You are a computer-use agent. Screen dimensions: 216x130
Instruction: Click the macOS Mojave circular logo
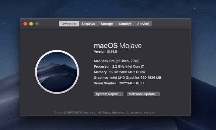tap(57, 72)
